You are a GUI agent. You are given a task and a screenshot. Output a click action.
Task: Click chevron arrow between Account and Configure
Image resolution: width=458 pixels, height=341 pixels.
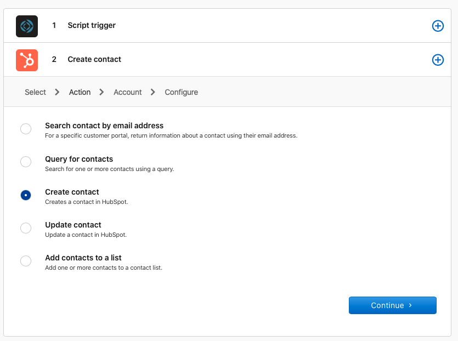(153, 92)
